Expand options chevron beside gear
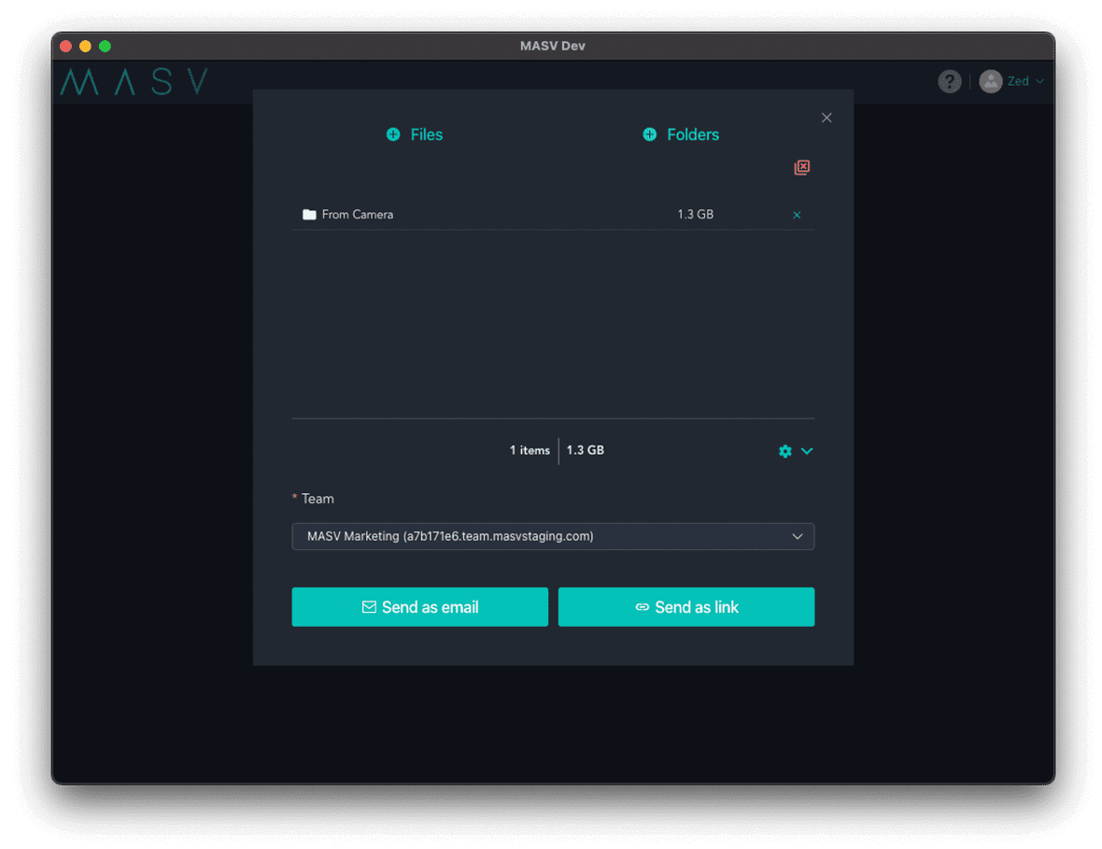1102x849 pixels. [807, 451]
